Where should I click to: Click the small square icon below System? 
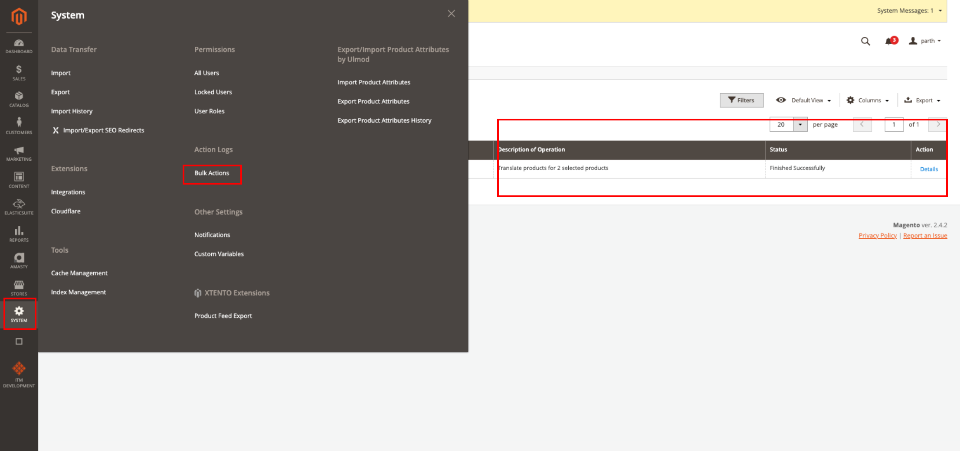[x=19, y=341]
